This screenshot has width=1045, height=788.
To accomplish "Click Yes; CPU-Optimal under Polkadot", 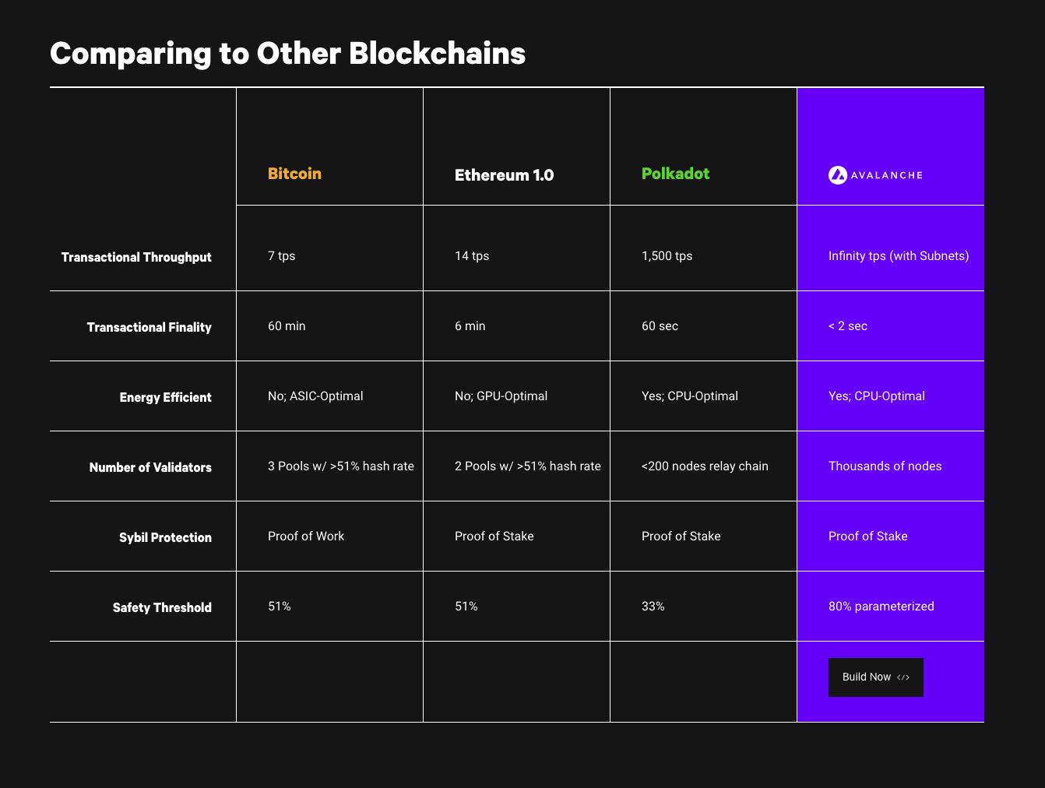I will 690,396.
